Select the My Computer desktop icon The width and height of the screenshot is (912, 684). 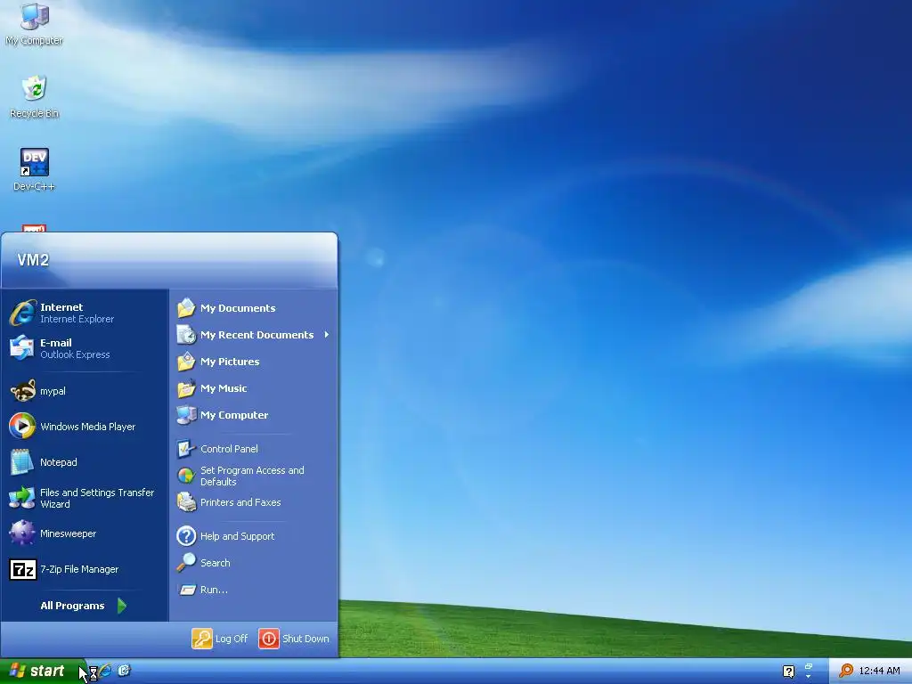[x=35, y=24]
